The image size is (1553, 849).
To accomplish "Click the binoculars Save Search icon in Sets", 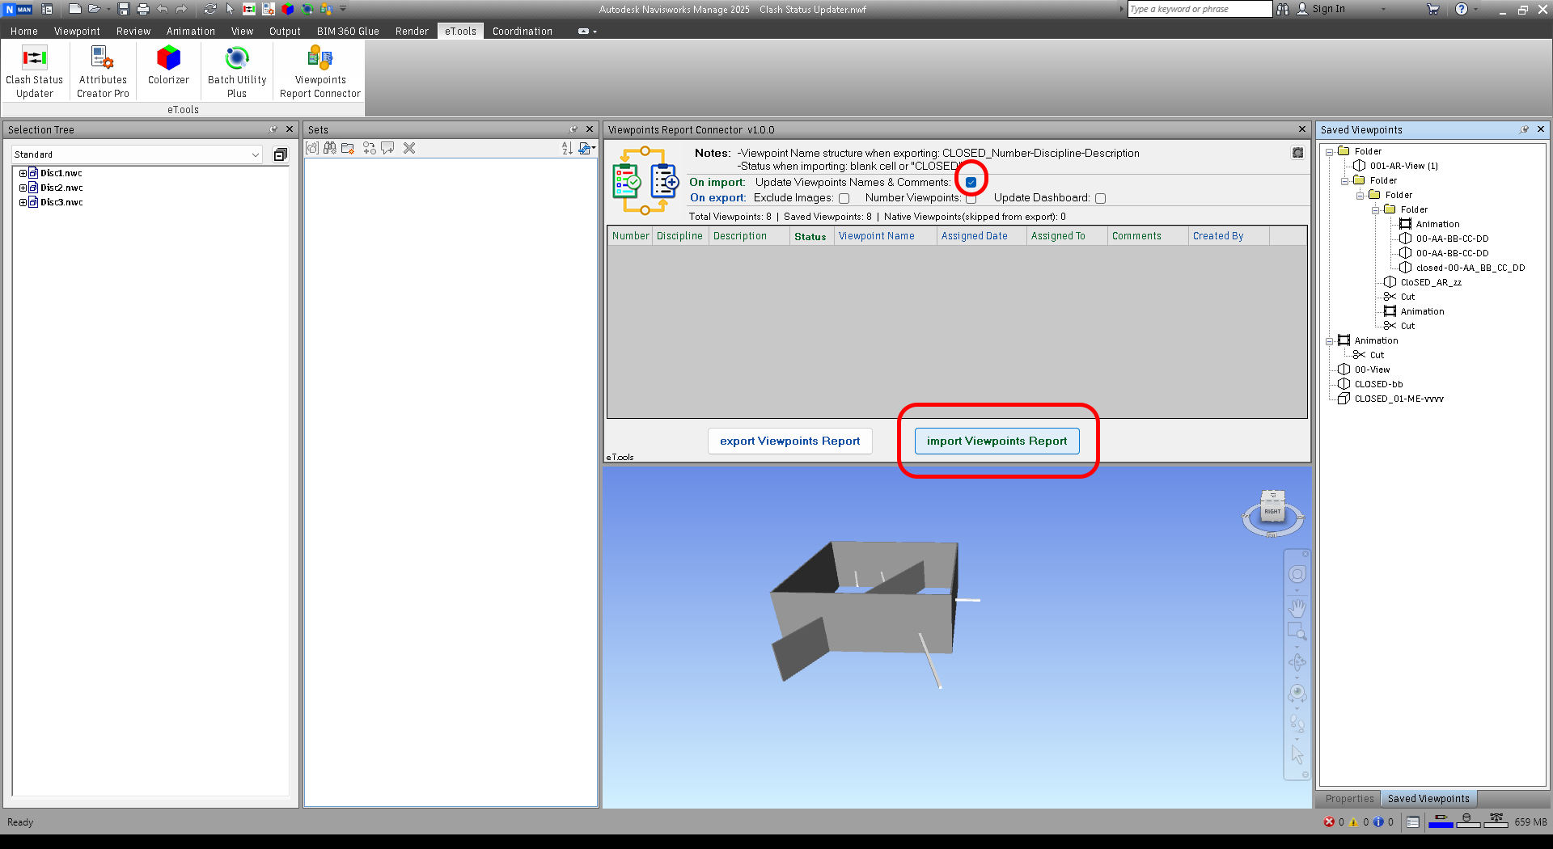I will coord(330,148).
